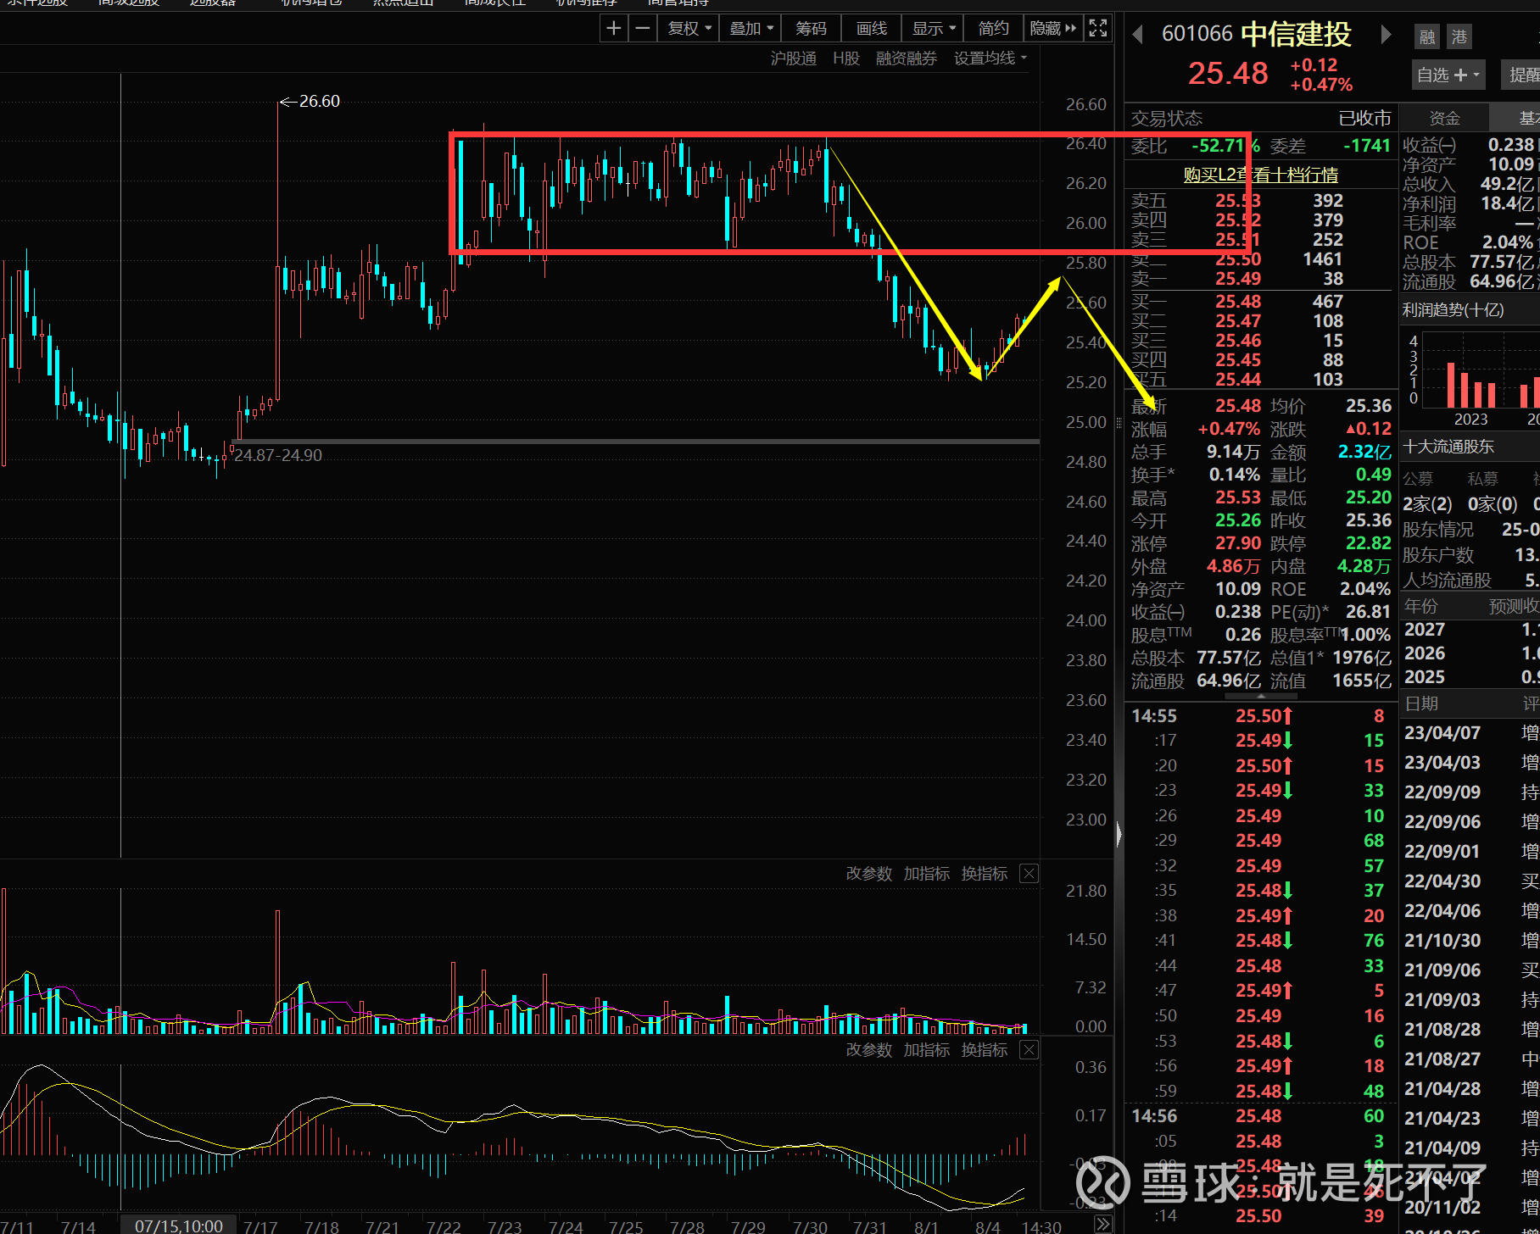Click the 涨停 27.90 value

coord(1238,543)
